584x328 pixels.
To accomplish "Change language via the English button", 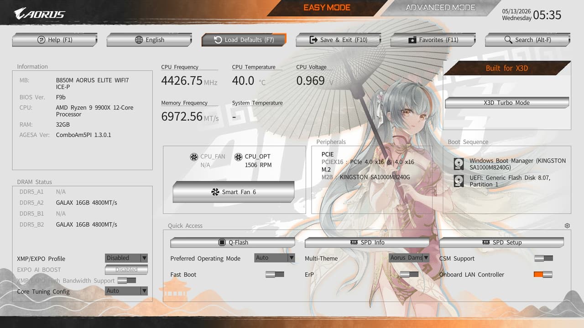I will (x=149, y=40).
